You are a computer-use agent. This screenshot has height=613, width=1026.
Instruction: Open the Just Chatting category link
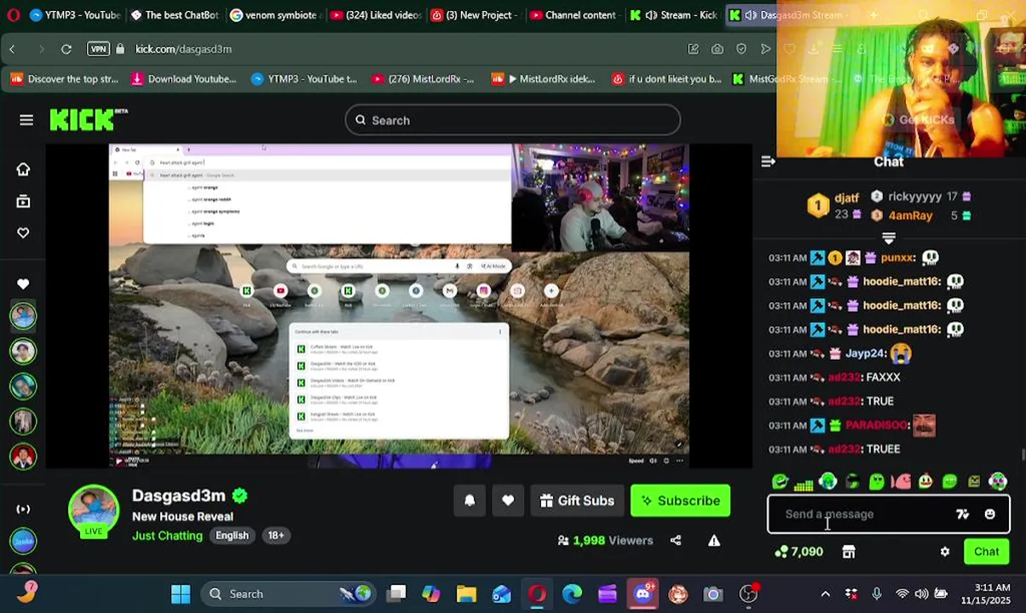pos(167,536)
